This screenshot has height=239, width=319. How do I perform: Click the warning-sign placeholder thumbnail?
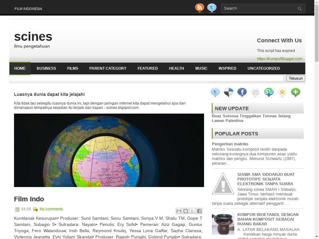click(x=223, y=183)
